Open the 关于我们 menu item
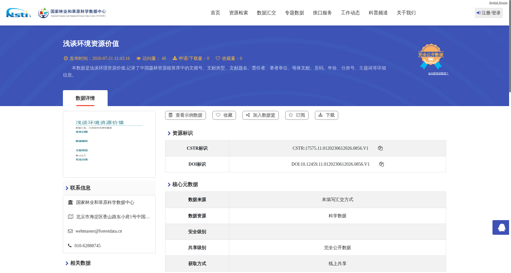The image size is (511, 273). [x=406, y=13]
